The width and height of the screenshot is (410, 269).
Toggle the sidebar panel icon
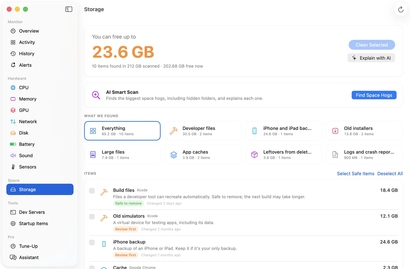(69, 9)
